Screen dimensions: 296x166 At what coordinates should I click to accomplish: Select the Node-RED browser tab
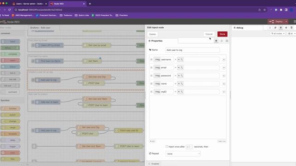[x=67, y=4]
